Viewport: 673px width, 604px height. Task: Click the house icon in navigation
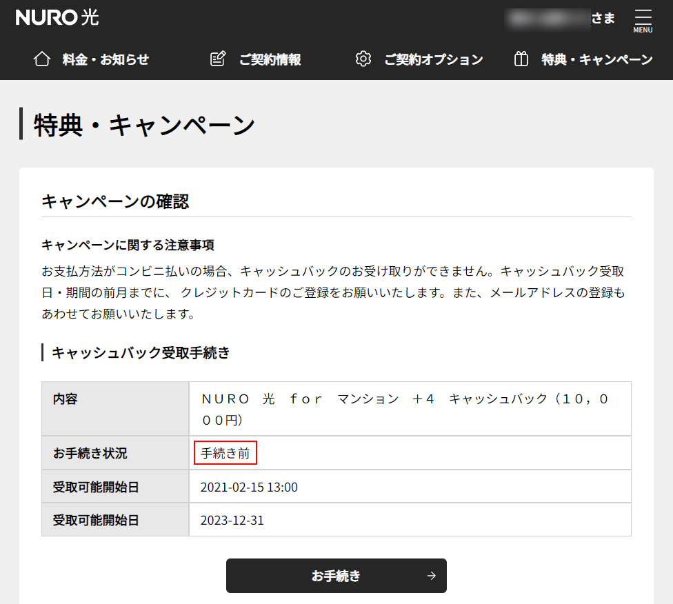point(42,59)
